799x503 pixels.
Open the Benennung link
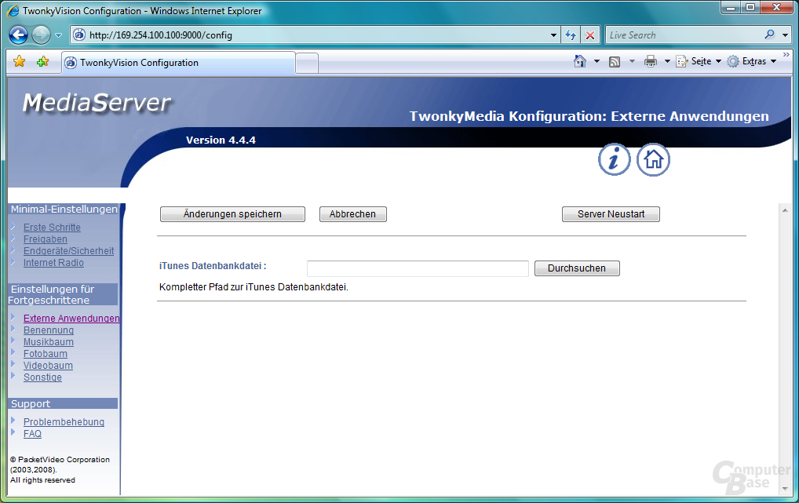(x=49, y=330)
